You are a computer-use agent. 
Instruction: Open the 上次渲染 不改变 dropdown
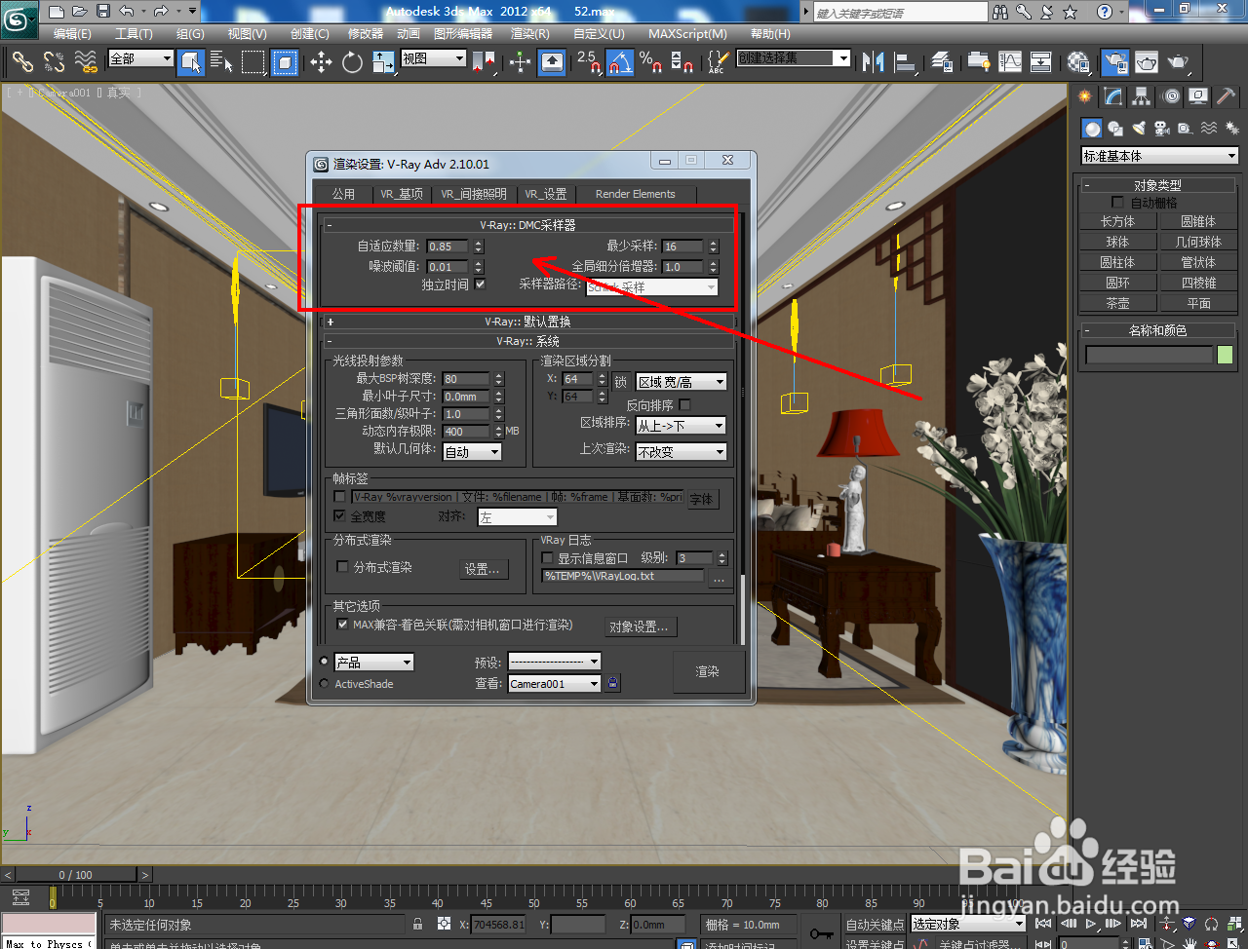pos(682,452)
